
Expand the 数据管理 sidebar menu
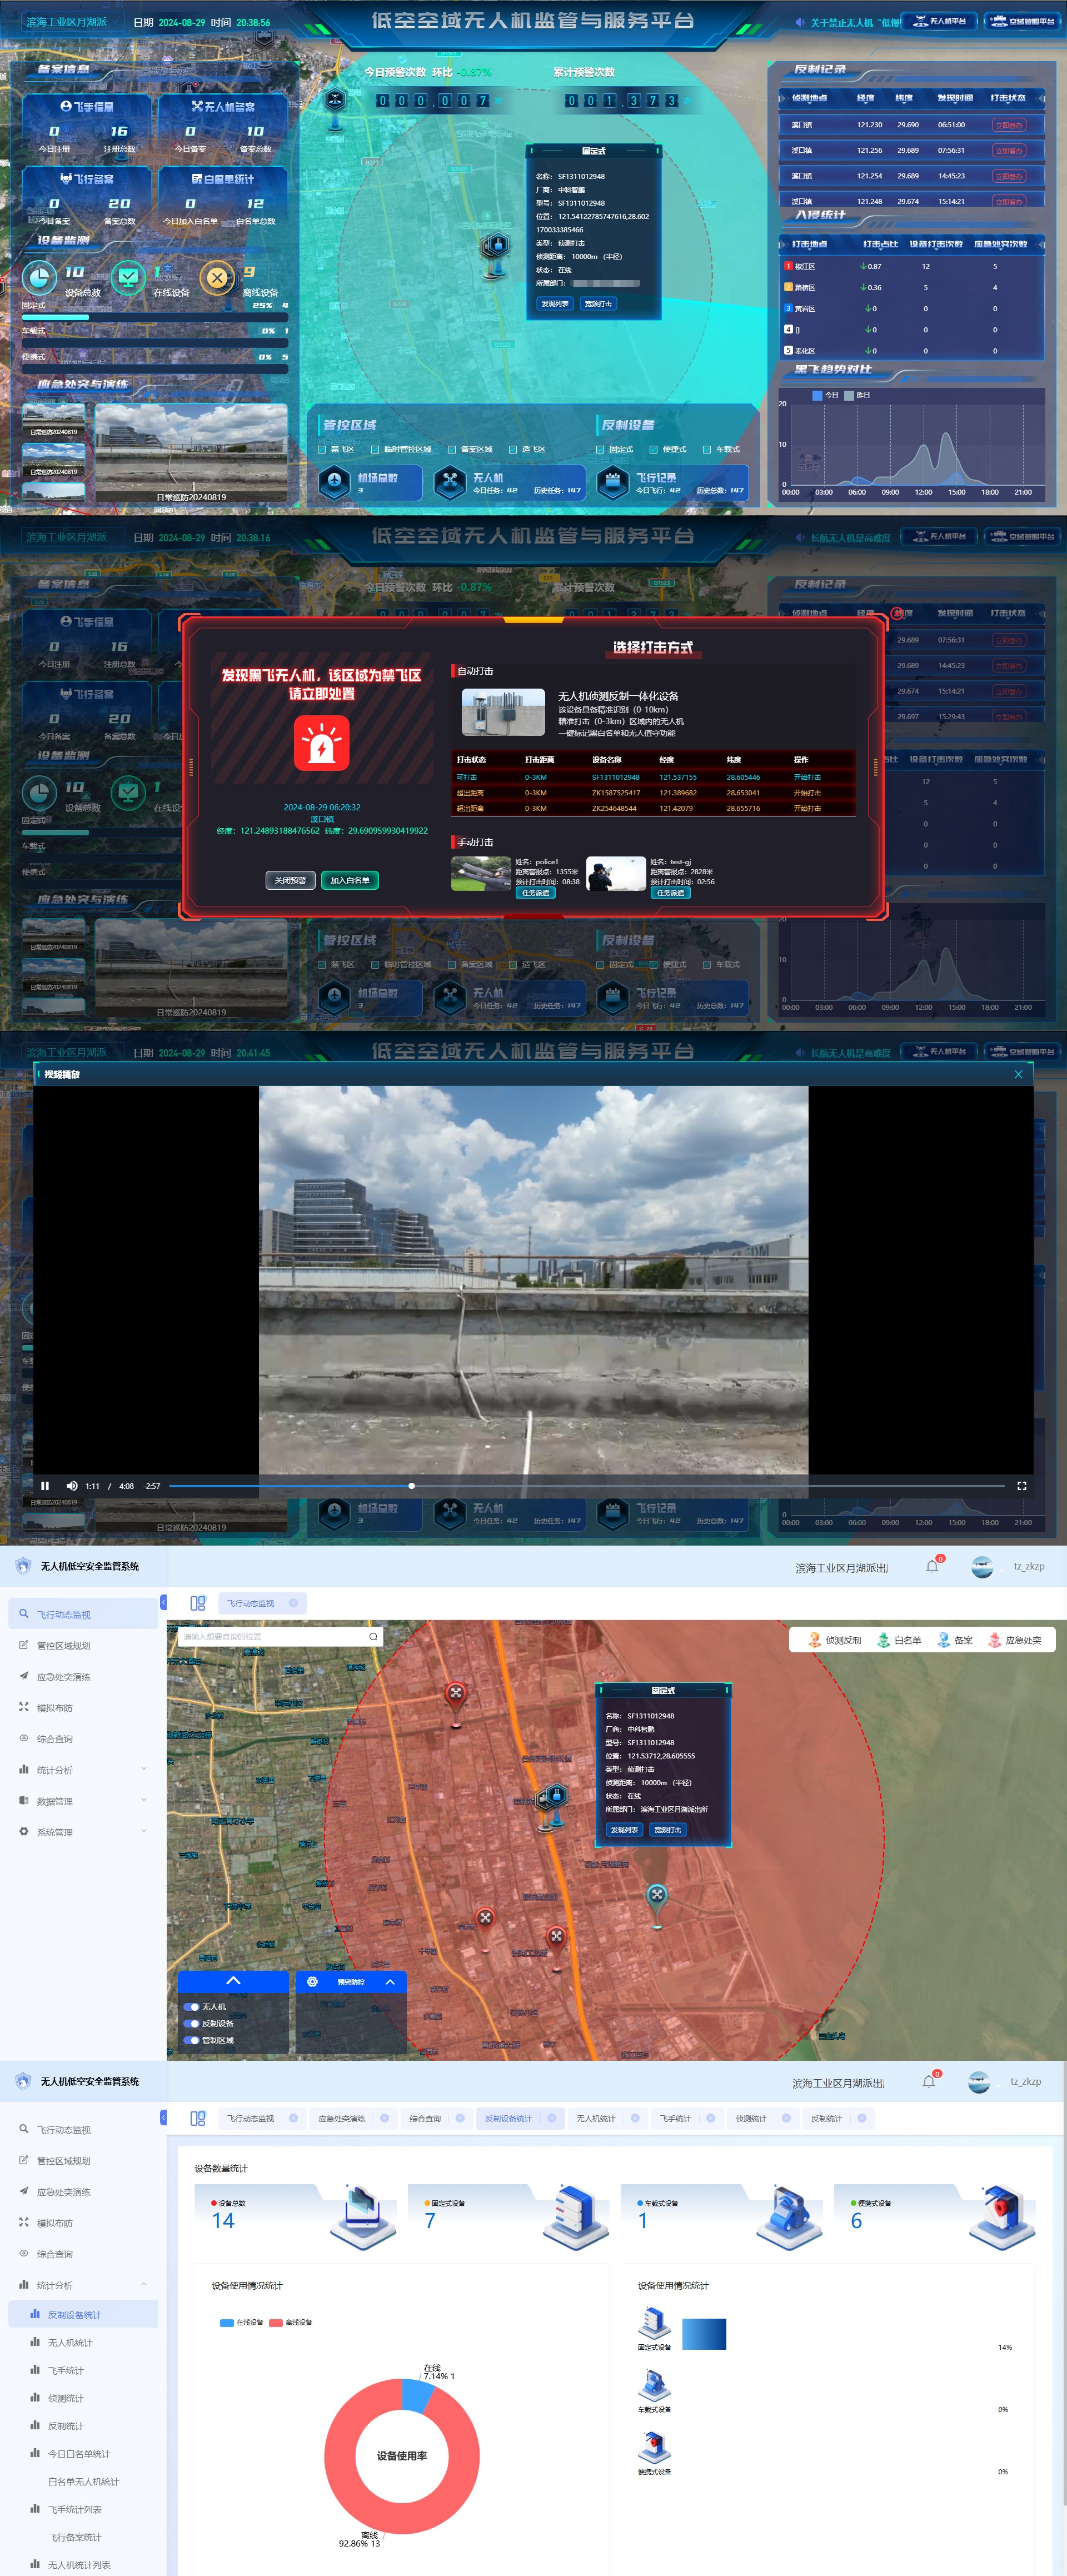(x=84, y=1801)
